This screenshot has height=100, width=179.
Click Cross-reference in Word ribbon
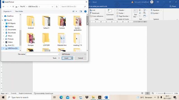(96, 16)
